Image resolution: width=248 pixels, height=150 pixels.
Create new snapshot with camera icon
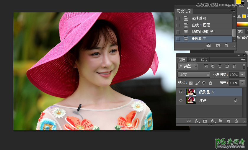[x=218, y=45]
